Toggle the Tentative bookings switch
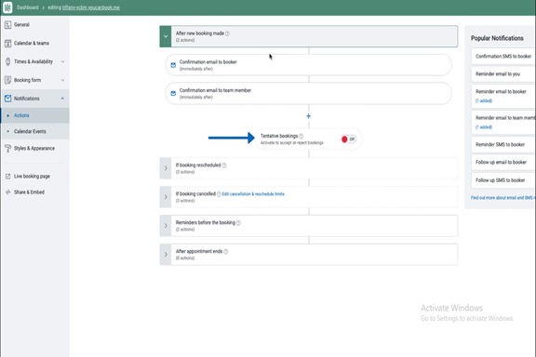 point(349,139)
